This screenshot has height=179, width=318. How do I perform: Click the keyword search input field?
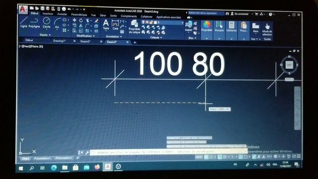tap(206, 13)
